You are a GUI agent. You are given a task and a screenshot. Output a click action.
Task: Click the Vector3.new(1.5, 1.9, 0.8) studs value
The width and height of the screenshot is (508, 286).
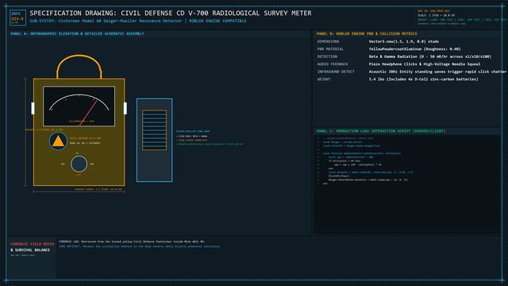404,41
